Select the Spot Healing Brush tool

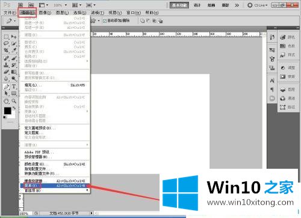point(6,58)
